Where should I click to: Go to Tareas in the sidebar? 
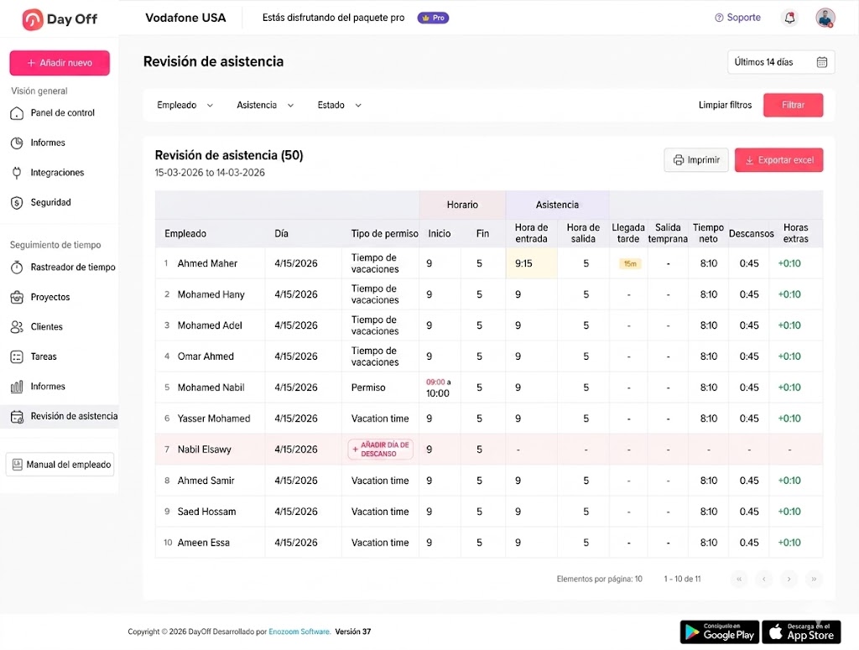pyautogui.click(x=34, y=356)
